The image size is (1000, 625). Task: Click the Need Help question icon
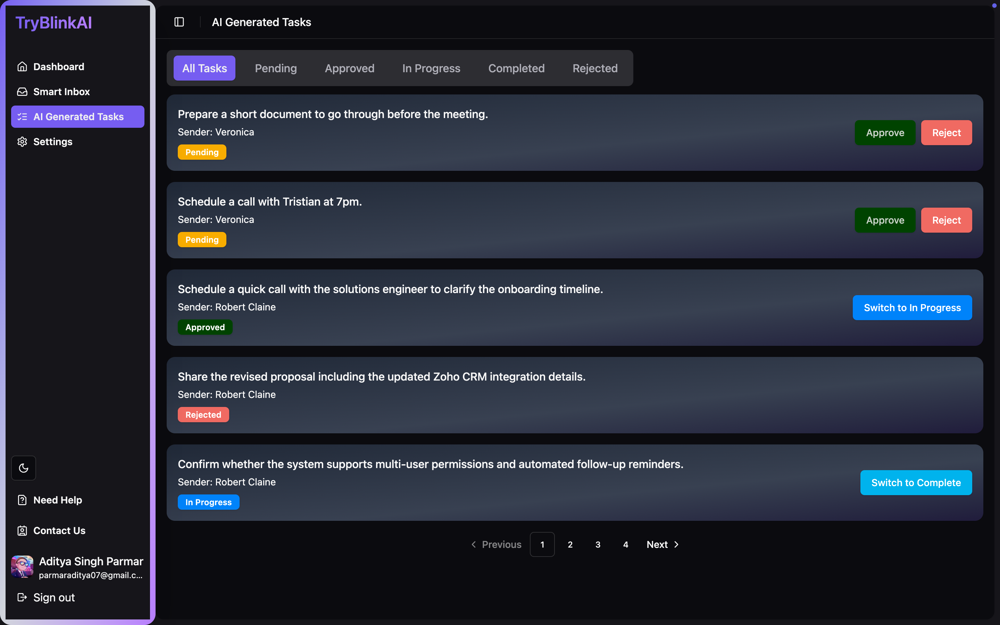[22, 500]
